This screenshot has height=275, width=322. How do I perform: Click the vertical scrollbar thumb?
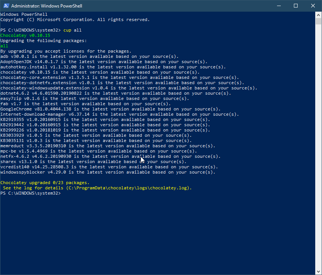click(318, 21)
